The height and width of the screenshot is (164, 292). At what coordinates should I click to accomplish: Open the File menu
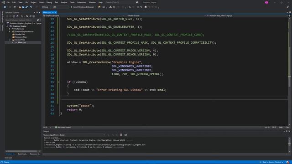click(8, 2)
